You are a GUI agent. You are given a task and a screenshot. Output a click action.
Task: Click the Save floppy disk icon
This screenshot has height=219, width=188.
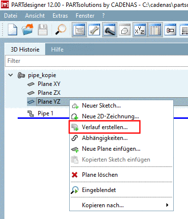pos(43,29)
